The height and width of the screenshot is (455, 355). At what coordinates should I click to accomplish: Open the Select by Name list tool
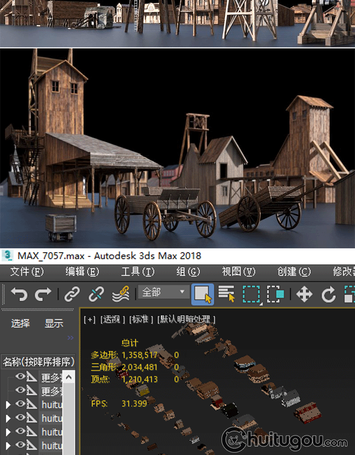227,294
